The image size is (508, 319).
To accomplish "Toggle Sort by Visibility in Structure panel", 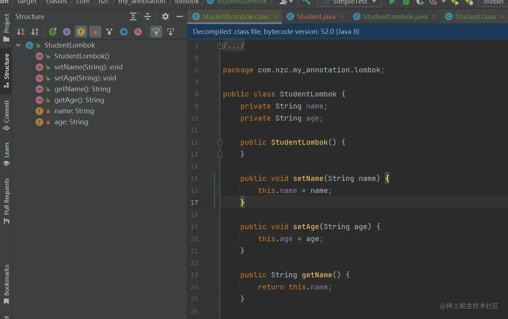I will click(x=21, y=32).
